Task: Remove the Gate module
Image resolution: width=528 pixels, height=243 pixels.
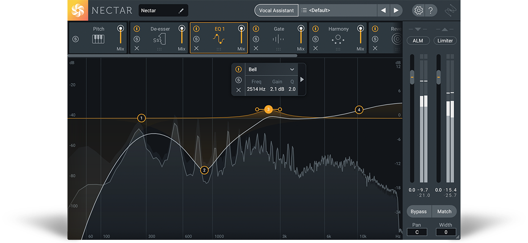Action: point(256,49)
